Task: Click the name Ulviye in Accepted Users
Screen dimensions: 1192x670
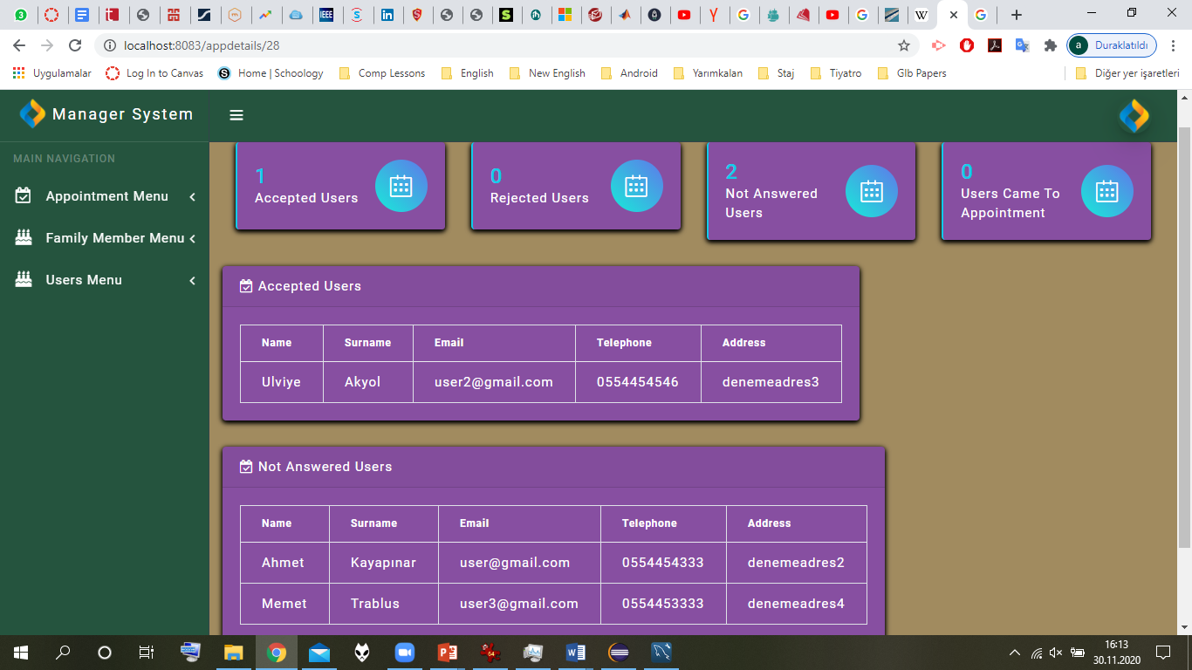Action: 281,382
